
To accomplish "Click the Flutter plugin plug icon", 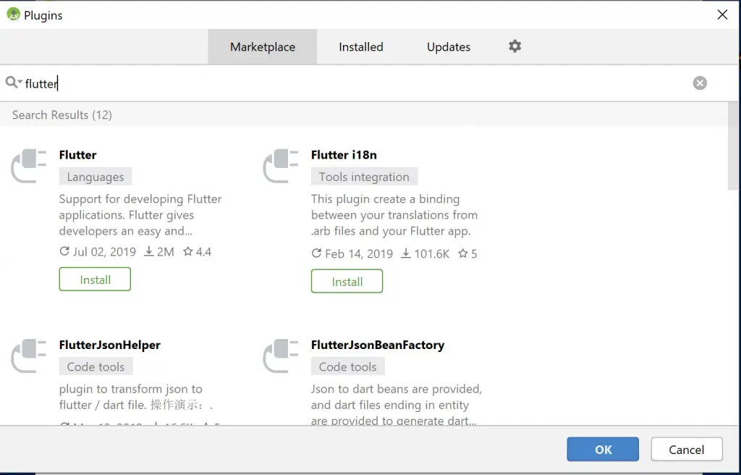I will tap(29, 167).
